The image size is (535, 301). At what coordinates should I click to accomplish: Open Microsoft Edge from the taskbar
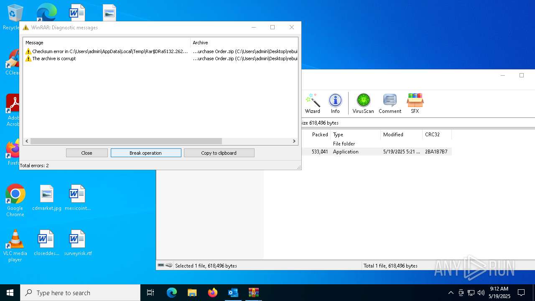point(172,293)
